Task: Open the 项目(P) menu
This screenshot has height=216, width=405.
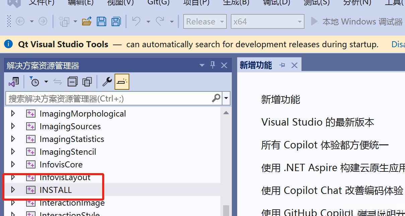Action: point(196,3)
